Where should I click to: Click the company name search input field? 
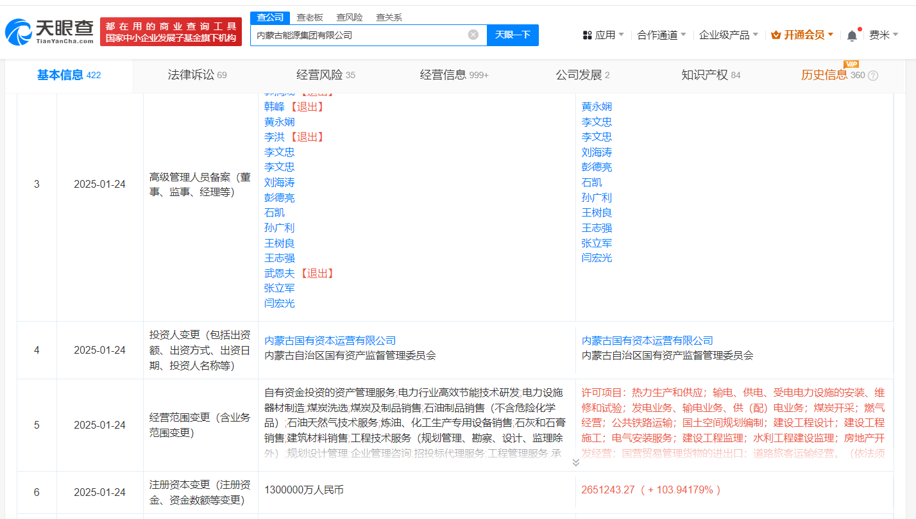[x=359, y=35]
